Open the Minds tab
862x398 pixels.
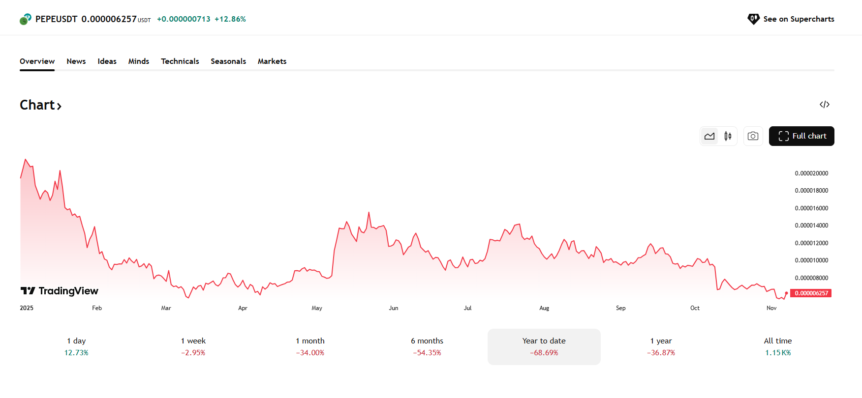(x=139, y=61)
